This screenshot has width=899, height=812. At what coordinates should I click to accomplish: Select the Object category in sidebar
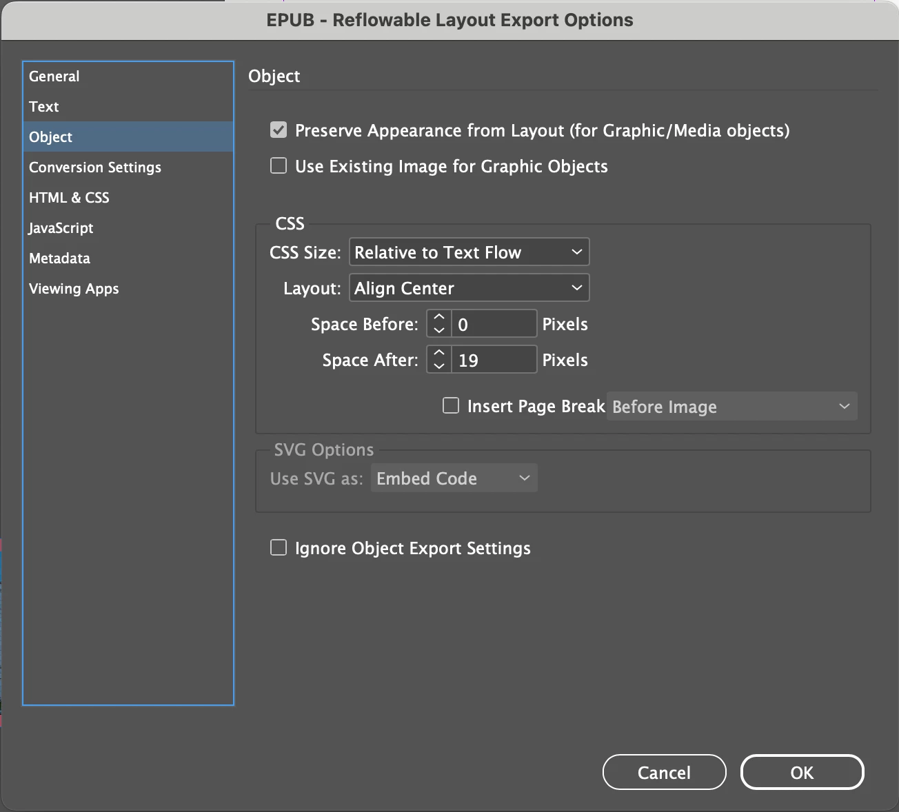coord(128,137)
